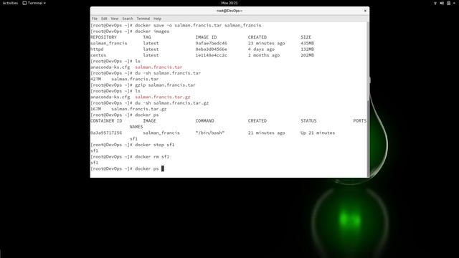Viewport: 459px width, 258px height.
Task: Click the 2 months ago created value
Action: pyautogui.click(x=264, y=55)
